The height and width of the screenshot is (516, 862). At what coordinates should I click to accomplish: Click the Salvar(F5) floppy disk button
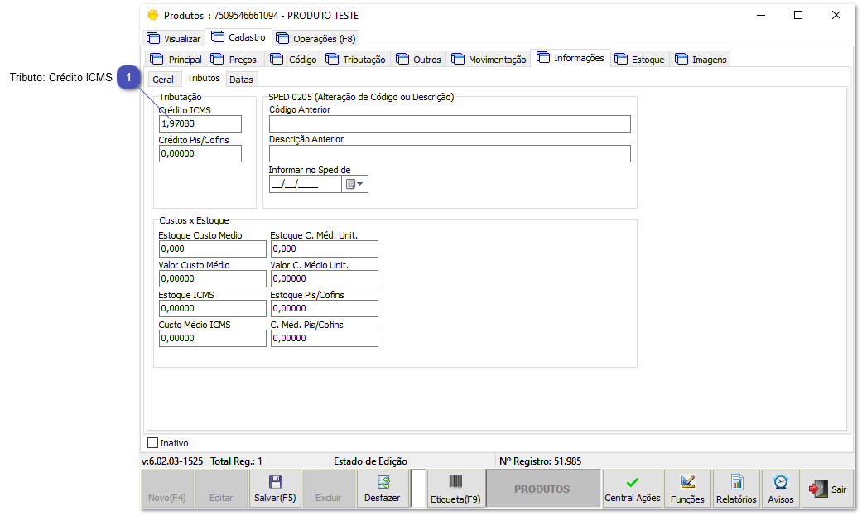[275, 489]
